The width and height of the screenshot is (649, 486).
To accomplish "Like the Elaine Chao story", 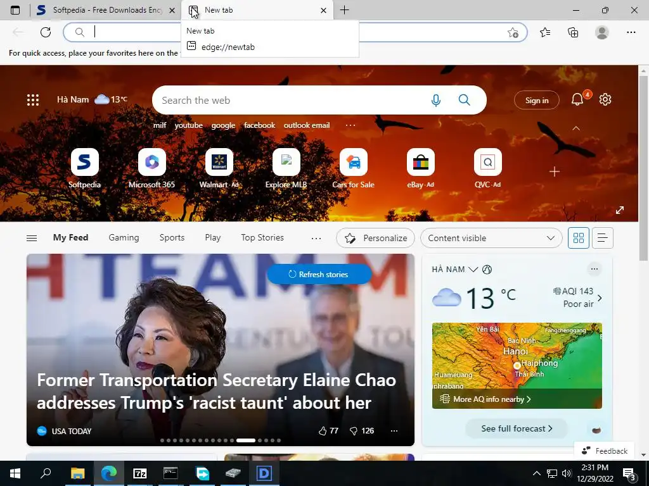I will point(329,430).
